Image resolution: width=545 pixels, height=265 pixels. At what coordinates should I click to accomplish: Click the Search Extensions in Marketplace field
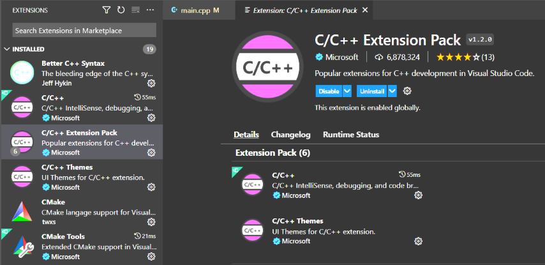pyautogui.click(x=84, y=30)
